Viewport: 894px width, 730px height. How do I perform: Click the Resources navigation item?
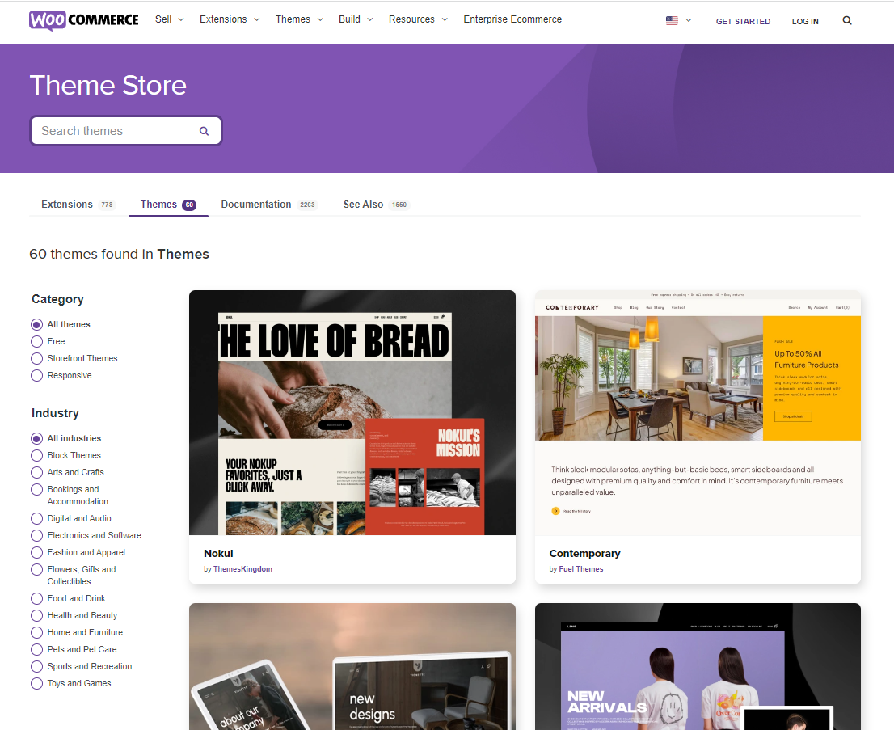pyautogui.click(x=411, y=19)
